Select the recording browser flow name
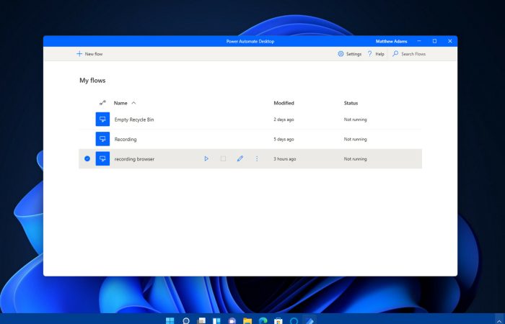The image size is (505, 324). pos(134,159)
